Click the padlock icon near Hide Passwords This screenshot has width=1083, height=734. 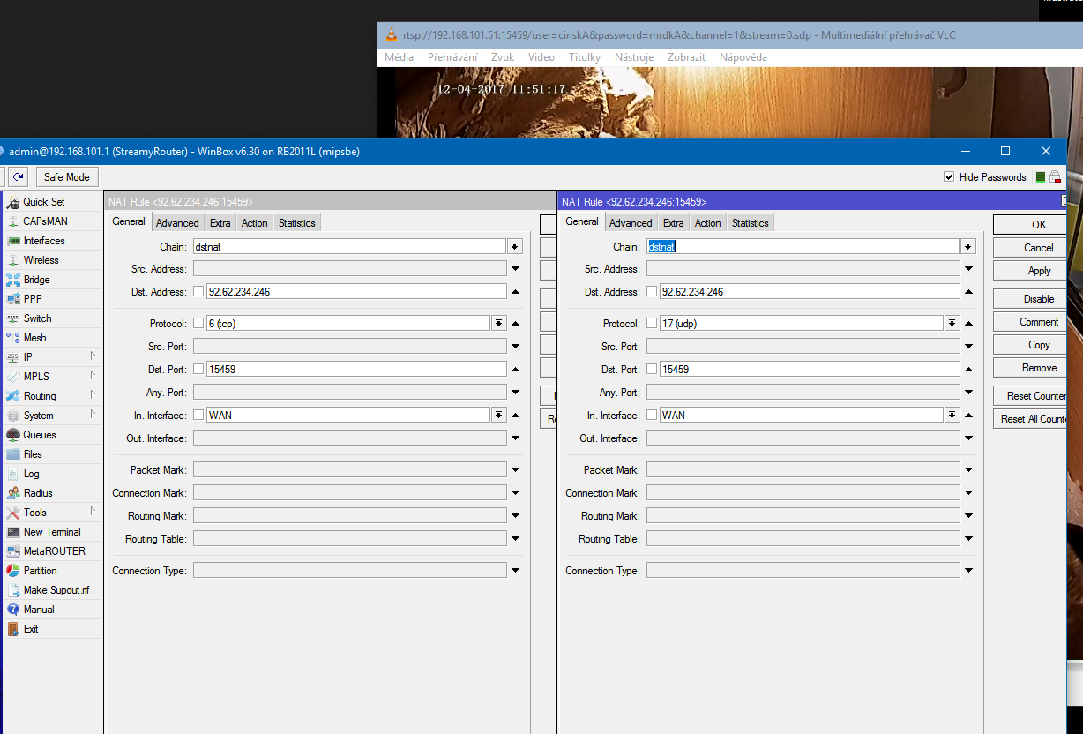coord(1055,176)
